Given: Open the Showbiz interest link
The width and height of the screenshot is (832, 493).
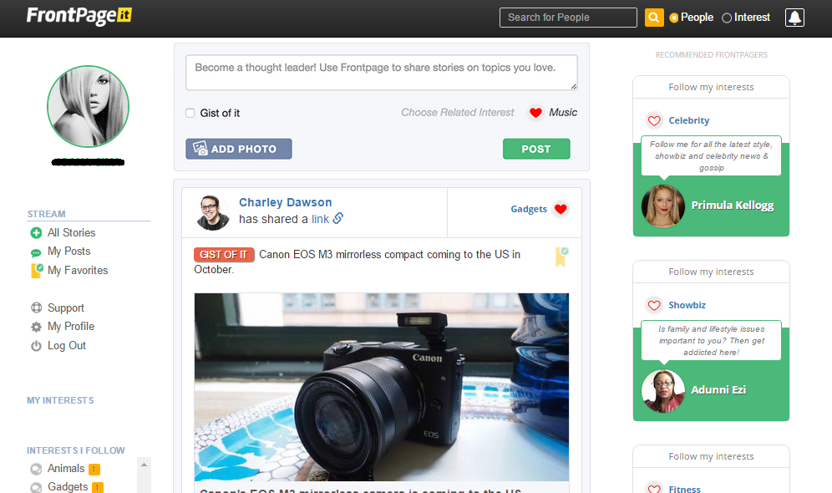Looking at the screenshot, I should 687,305.
